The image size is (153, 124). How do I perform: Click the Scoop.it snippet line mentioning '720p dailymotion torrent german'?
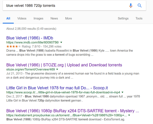coord(44,100)
